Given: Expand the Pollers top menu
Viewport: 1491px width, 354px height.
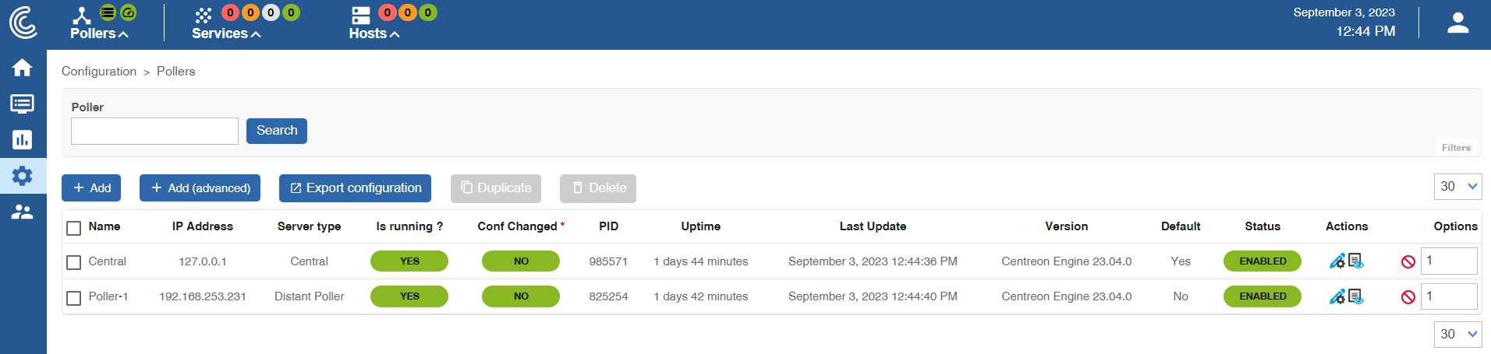Looking at the screenshot, I should 99,33.
